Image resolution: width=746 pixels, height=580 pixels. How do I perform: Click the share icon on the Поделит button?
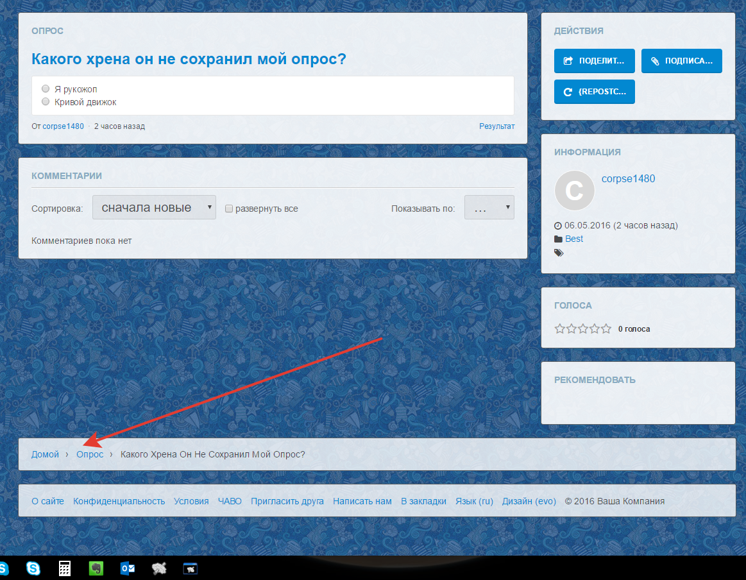point(568,61)
